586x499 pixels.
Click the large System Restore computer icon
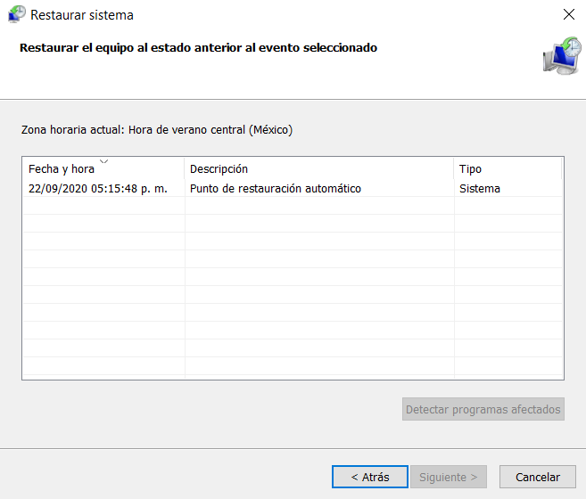pyautogui.click(x=560, y=55)
